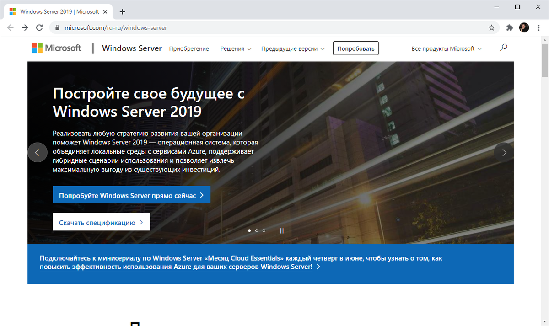Image resolution: width=549 pixels, height=326 pixels.
Task: View site info via the padlock icon
Action: pyautogui.click(x=57, y=28)
